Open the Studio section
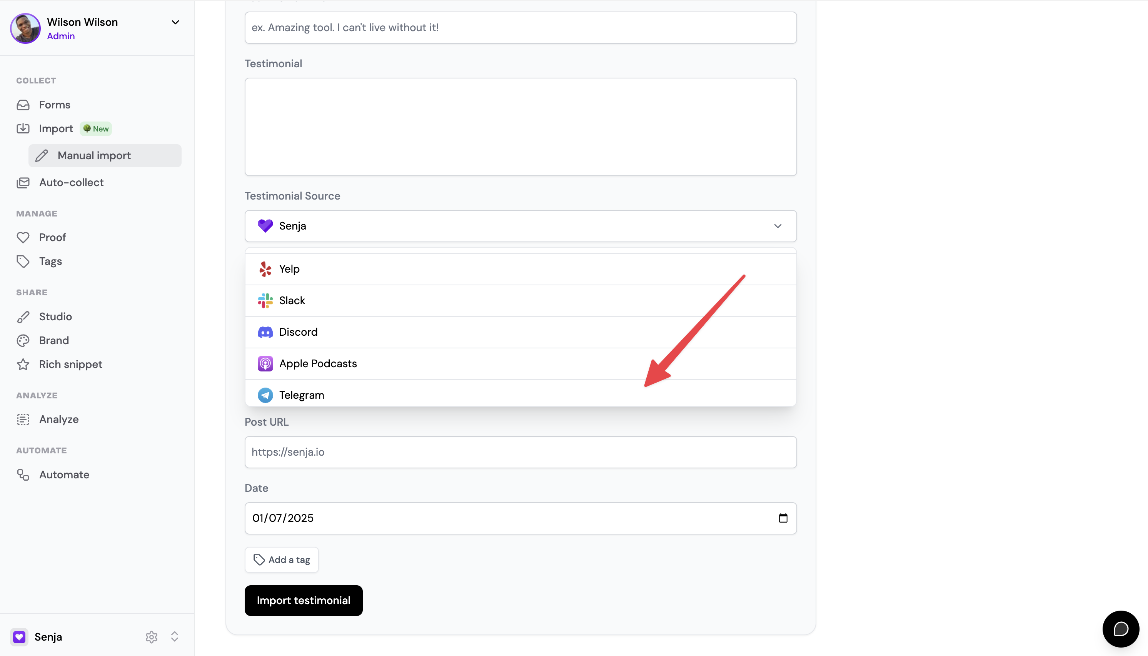The width and height of the screenshot is (1148, 656). [55, 317]
